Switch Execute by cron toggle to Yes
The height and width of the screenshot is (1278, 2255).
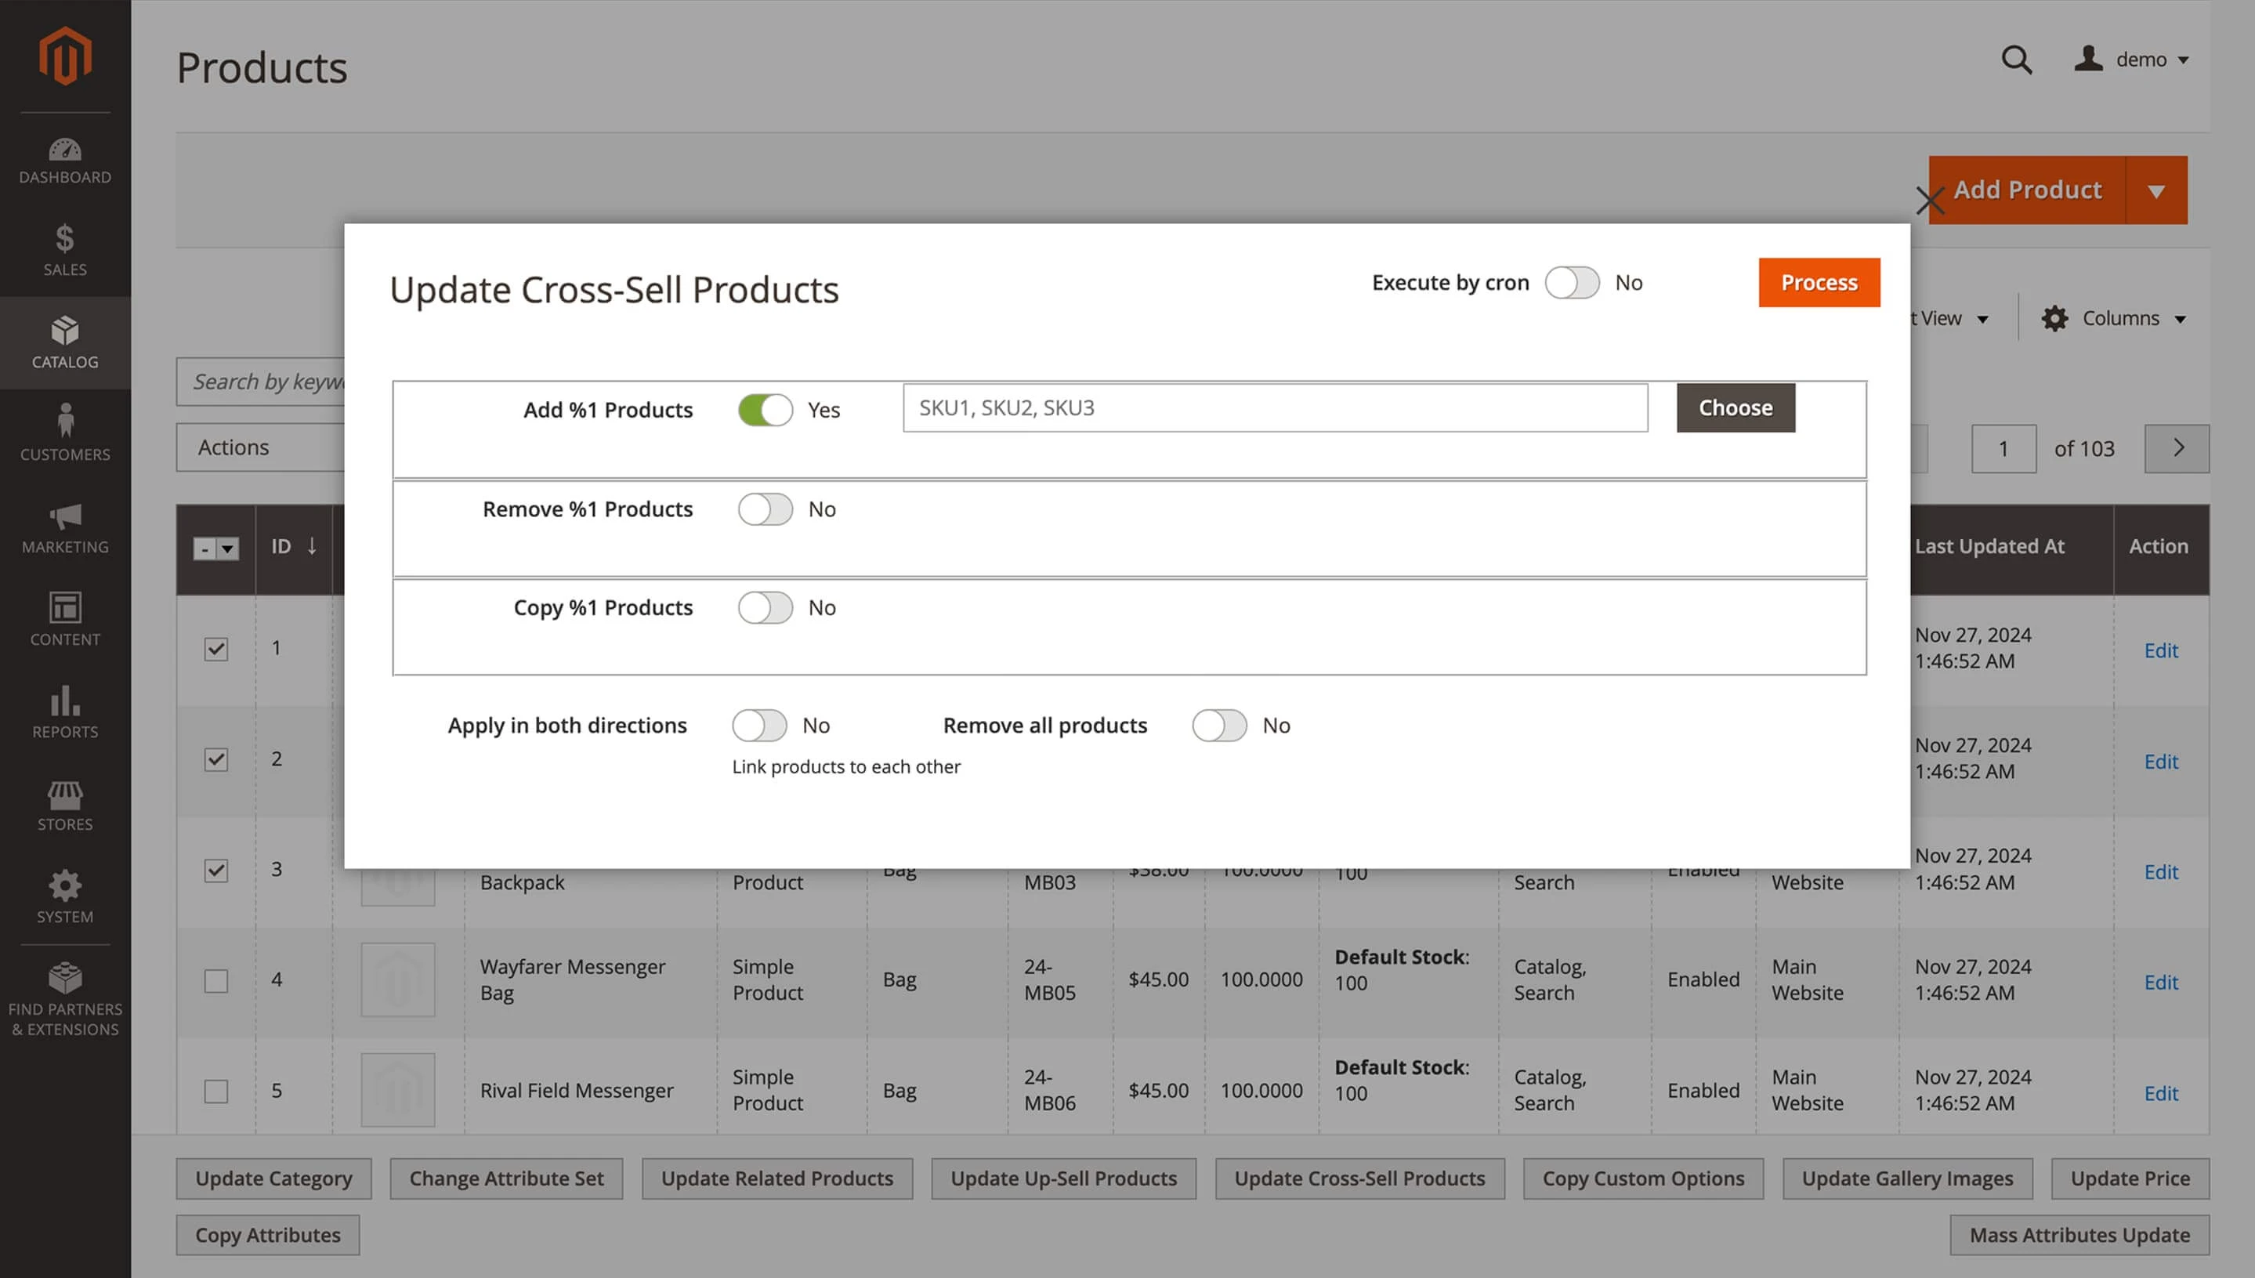[x=1572, y=282]
